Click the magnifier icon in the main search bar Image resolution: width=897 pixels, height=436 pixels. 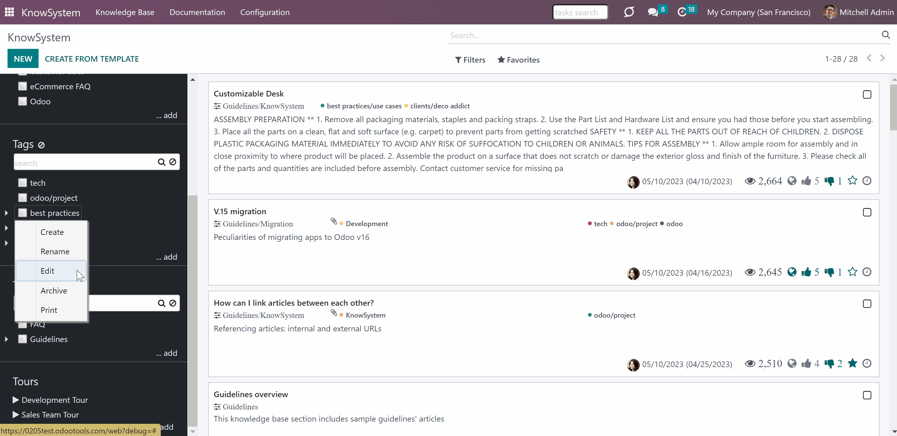click(885, 35)
